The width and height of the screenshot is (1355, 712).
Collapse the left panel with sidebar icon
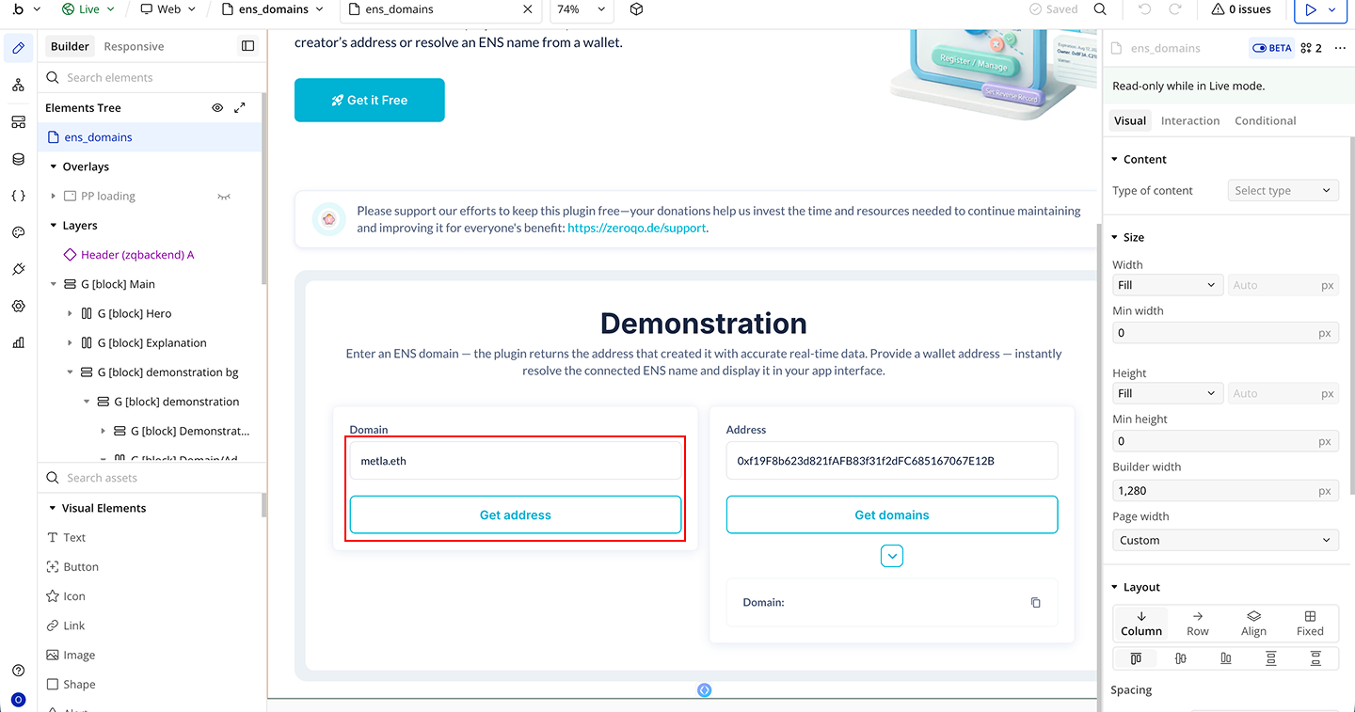(247, 46)
